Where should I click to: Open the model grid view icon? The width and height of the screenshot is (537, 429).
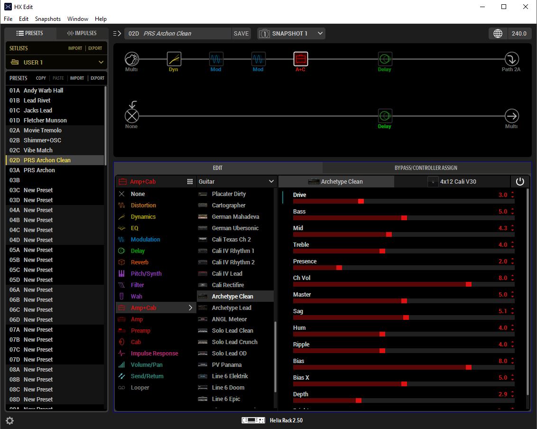[x=190, y=182]
